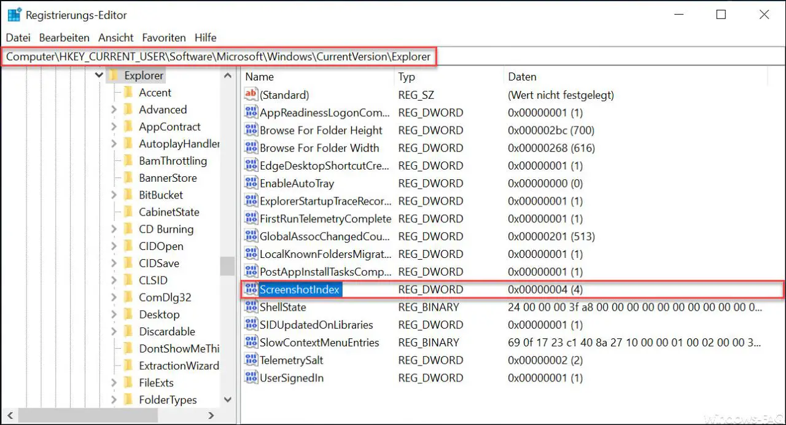Viewport: 786px width, 425px height.
Task: Click the SIDUpdatedOnLibraries value icon
Action: 251,325
